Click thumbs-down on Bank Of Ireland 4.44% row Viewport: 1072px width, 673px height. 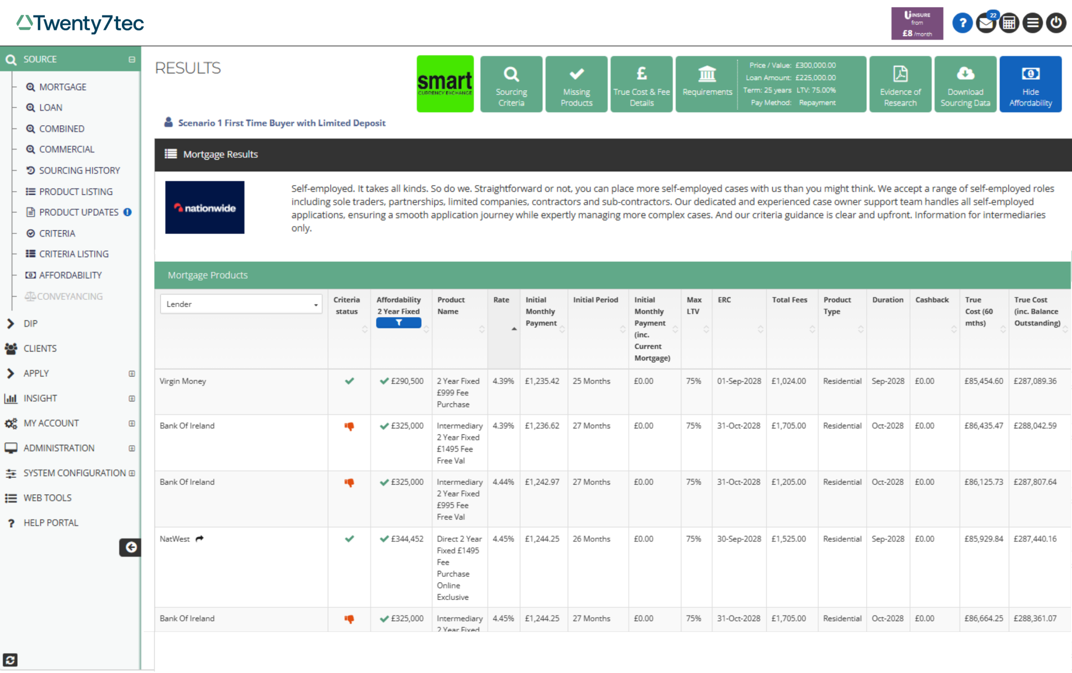(x=349, y=482)
